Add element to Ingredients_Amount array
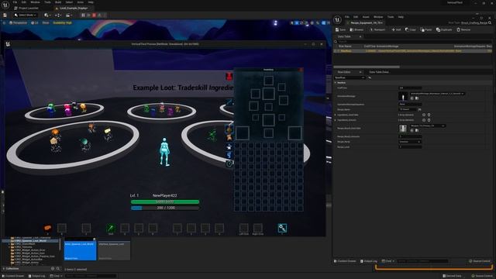The image size is (496, 279). click(424, 120)
